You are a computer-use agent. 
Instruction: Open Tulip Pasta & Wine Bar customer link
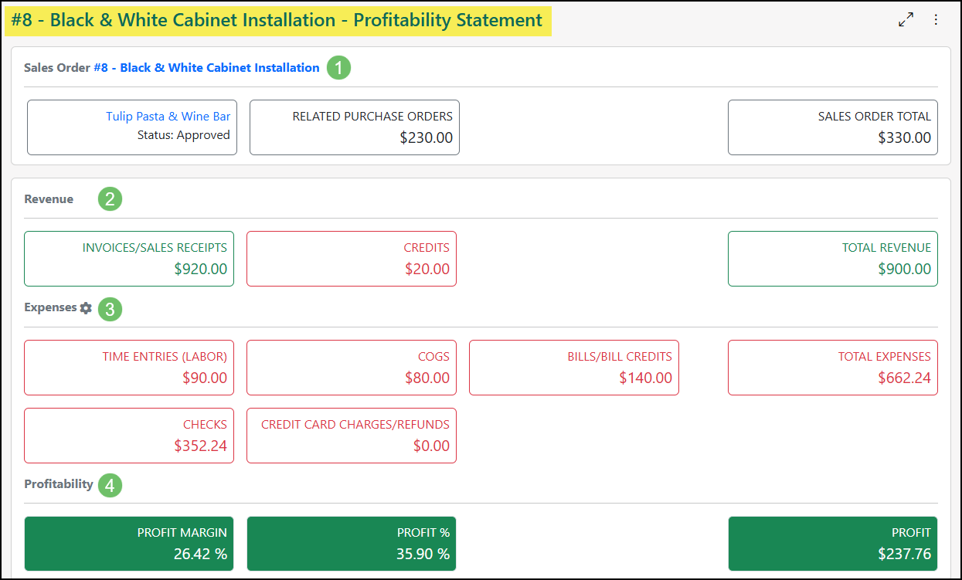point(168,116)
